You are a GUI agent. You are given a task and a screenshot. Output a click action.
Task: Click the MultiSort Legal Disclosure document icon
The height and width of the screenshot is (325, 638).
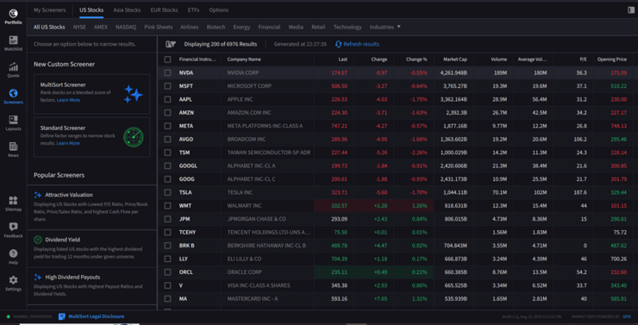point(62,316)
